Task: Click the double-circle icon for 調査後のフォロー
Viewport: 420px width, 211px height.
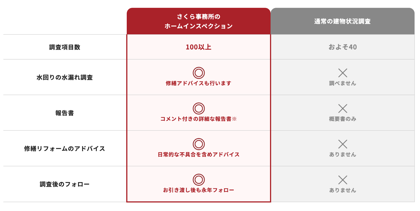Action: tap(199, 180)
